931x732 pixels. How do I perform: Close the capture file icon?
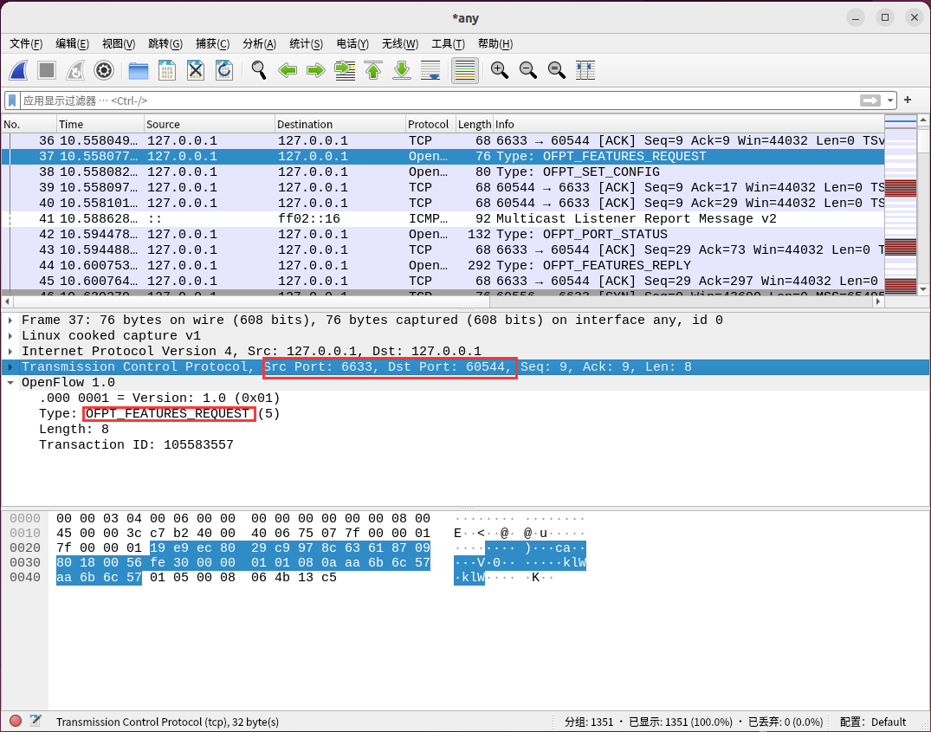pyautogui.click(x=196, y=71)
